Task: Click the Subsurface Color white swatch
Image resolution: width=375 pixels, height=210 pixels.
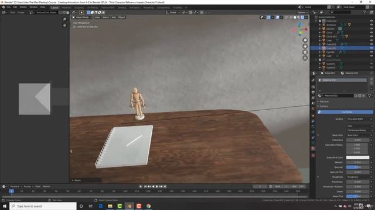Action: (x=357, y=157)
